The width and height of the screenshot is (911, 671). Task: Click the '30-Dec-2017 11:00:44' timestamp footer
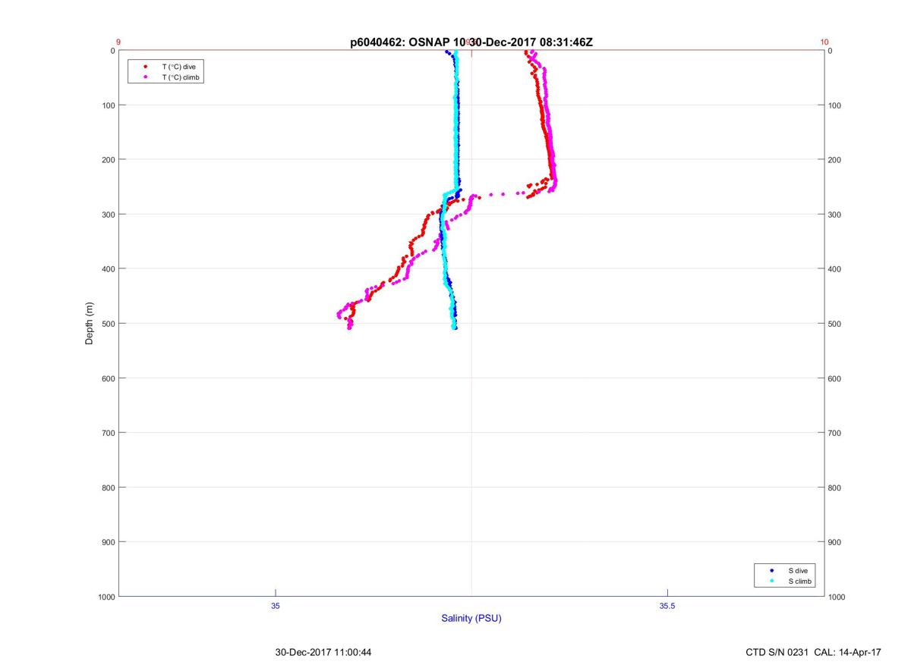point(323,652)
